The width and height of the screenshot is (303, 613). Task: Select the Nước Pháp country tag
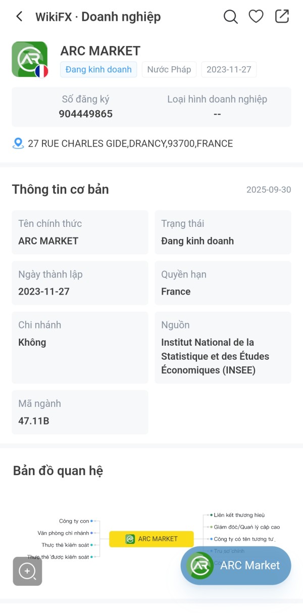point(169,70)
